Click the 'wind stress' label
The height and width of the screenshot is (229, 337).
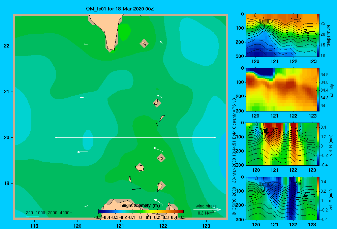click(206, 206)
